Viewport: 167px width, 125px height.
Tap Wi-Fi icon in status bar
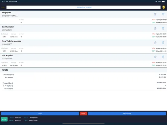pyautogui.click(x=156, y=2)
